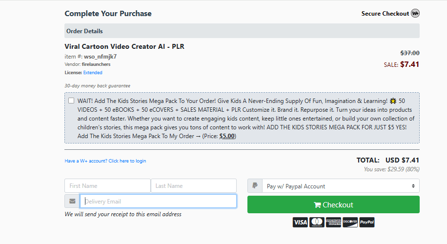Click the PayPal logo icon beside payment selector
The width and height of the screenshot is (447, 244).
coord(255,186)
